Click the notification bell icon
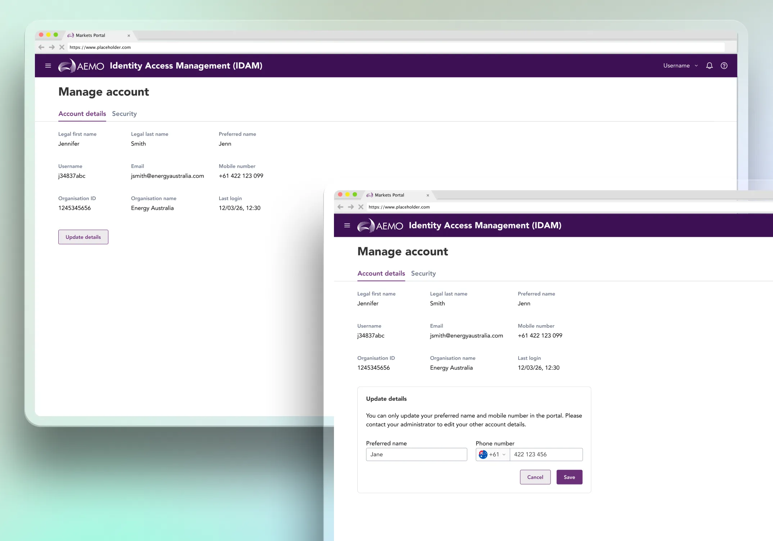773x541 pixels. (709, 66)
